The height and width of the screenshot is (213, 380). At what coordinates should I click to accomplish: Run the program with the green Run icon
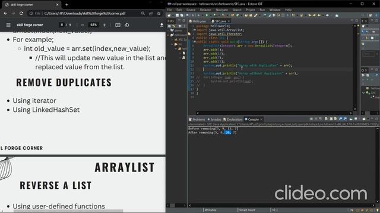pyautogui.click(x=207, y=15)
